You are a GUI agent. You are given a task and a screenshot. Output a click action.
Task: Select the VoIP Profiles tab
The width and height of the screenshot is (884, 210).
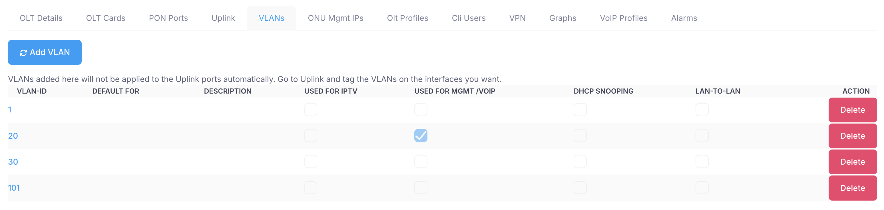[623, 18]
